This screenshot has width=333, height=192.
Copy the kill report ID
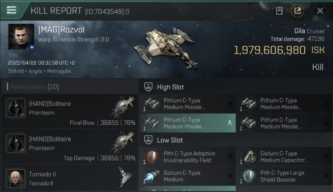point(127,12)
